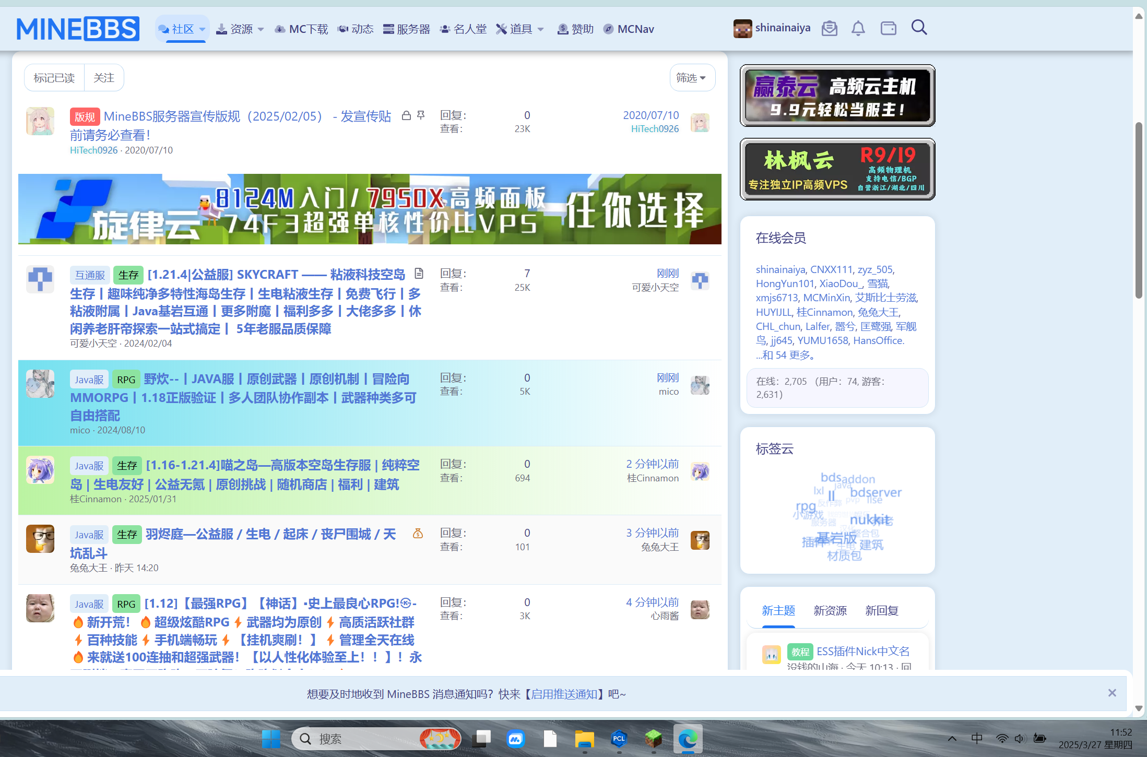The height and width of the screenshot is (757, 1147).
Task: Click the 赢泰云 高频云主机 ad banner
Action: click(837, 96)
